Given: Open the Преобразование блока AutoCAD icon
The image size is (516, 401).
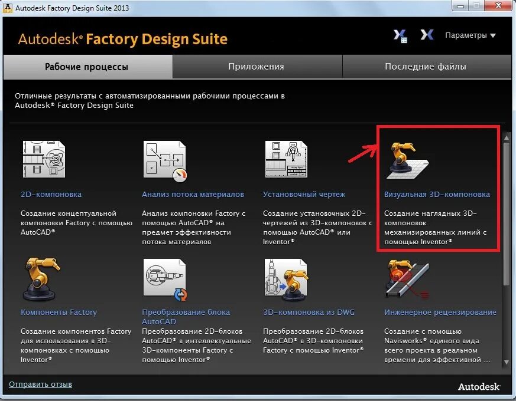Looking at the screenshot, I should point(165,280).
